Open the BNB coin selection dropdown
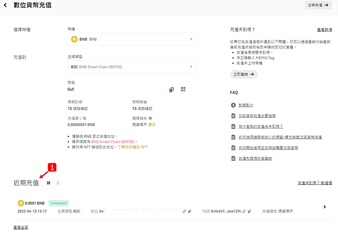Image resolution: width=338 pixels, height=234 pixels. click(x=132, y=39)
